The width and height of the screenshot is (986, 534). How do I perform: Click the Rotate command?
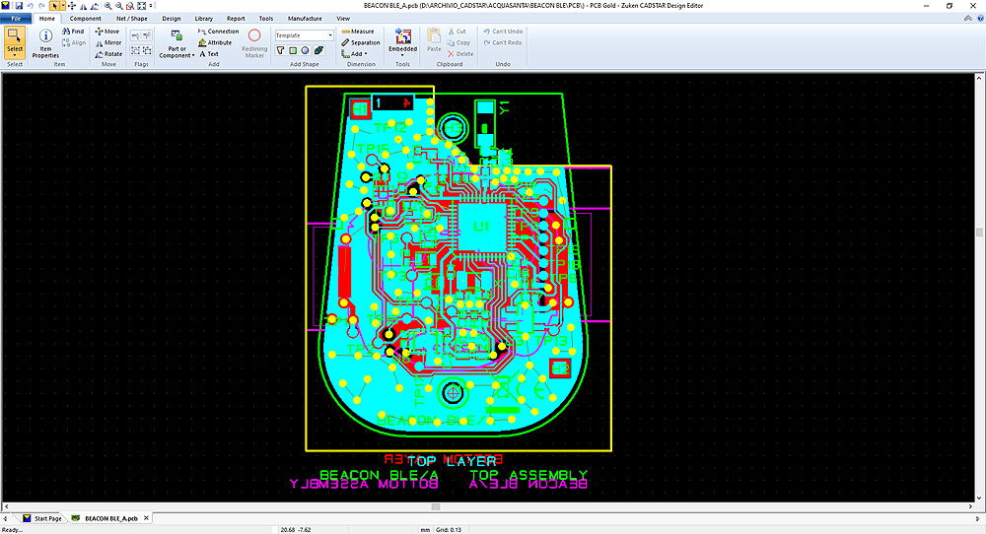pos(108,54)
